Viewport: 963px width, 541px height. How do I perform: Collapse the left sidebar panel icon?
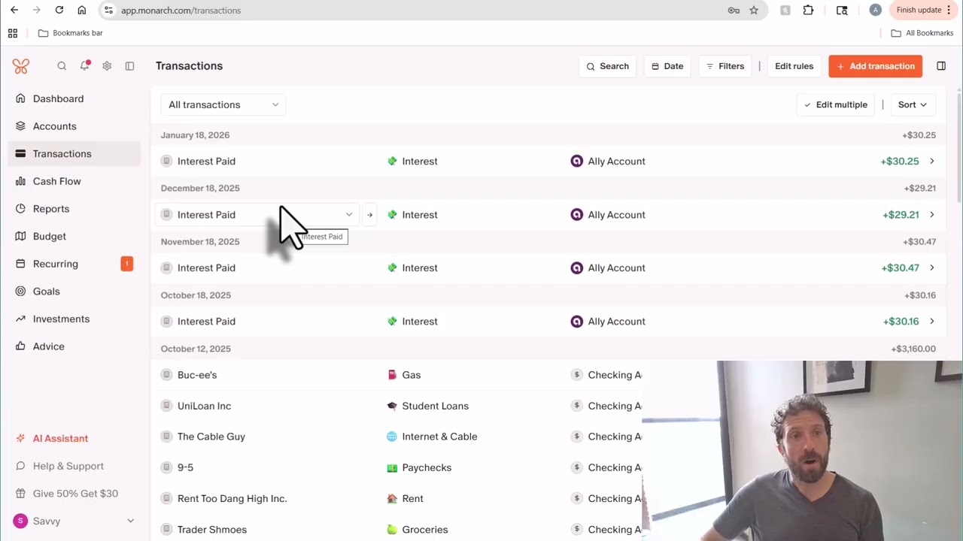tap(129, 66)
